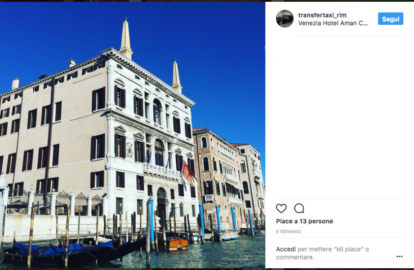This screenshot has width=414, height=270.
Task: Click the wooden motorboat in the photo
Action: click(x=173, y=241)
